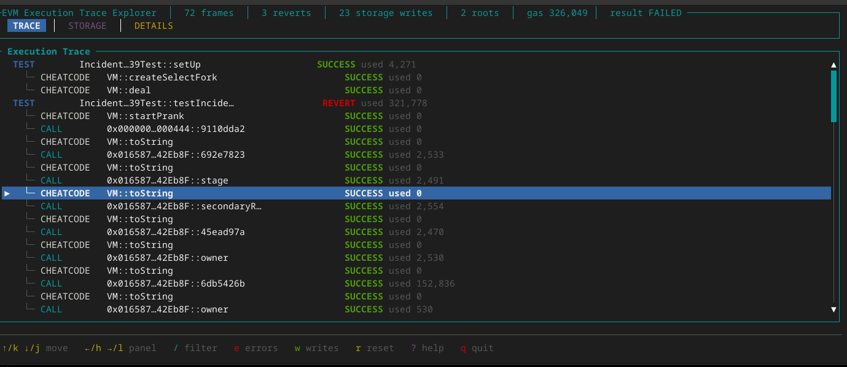This screenshot has height=367, width=847.
Task: Open the DETAILS tab
Action: tap(154, 26)
